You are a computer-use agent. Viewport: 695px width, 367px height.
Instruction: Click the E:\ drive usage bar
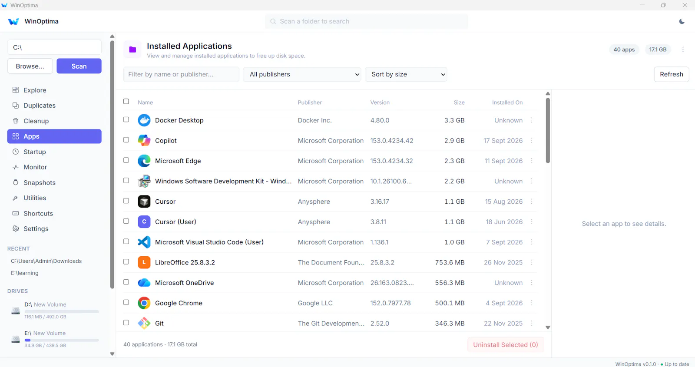(x=62, y=340)
